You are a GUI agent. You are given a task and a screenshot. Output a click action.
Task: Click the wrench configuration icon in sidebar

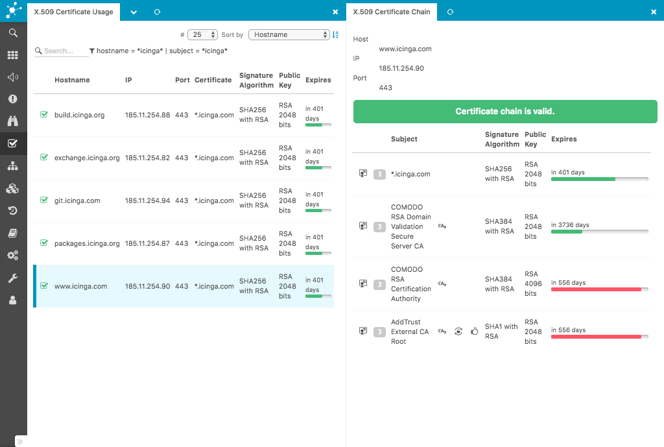point(13,278)
